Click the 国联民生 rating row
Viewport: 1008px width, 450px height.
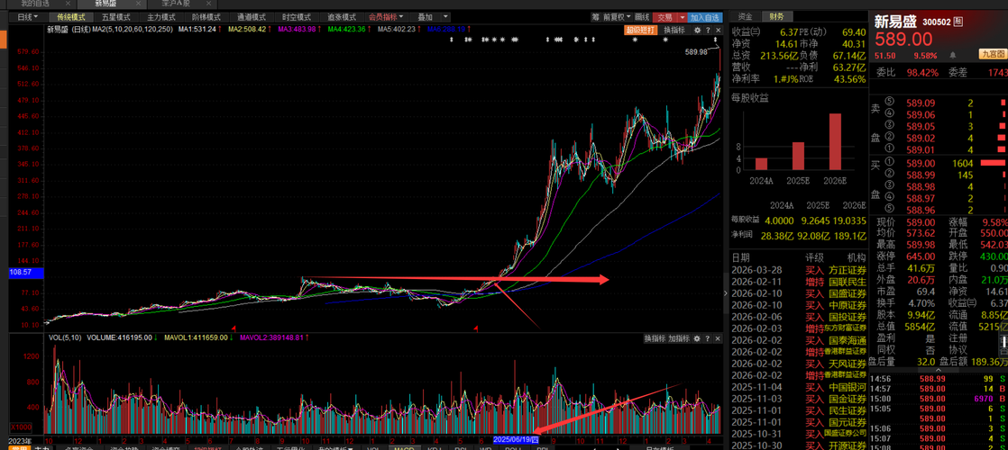(799, 281)
